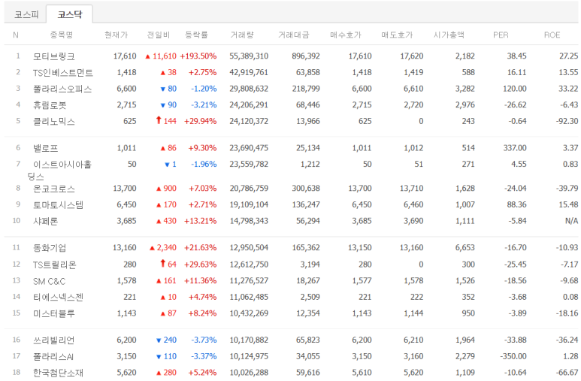The width and height of the screenshot is (581, 381).
Task: Open the 토마토시스템 stock link
Action: [x=58, y=205]
